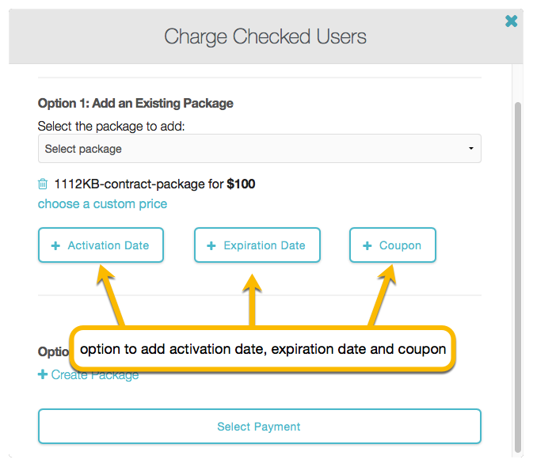Add an Activation Date
Viewport: 533px width, 467px height.
tap(101, 245)
